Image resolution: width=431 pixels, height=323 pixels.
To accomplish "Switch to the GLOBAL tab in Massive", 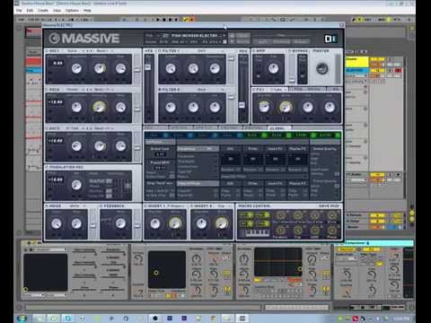I will (x=279, y=128).
